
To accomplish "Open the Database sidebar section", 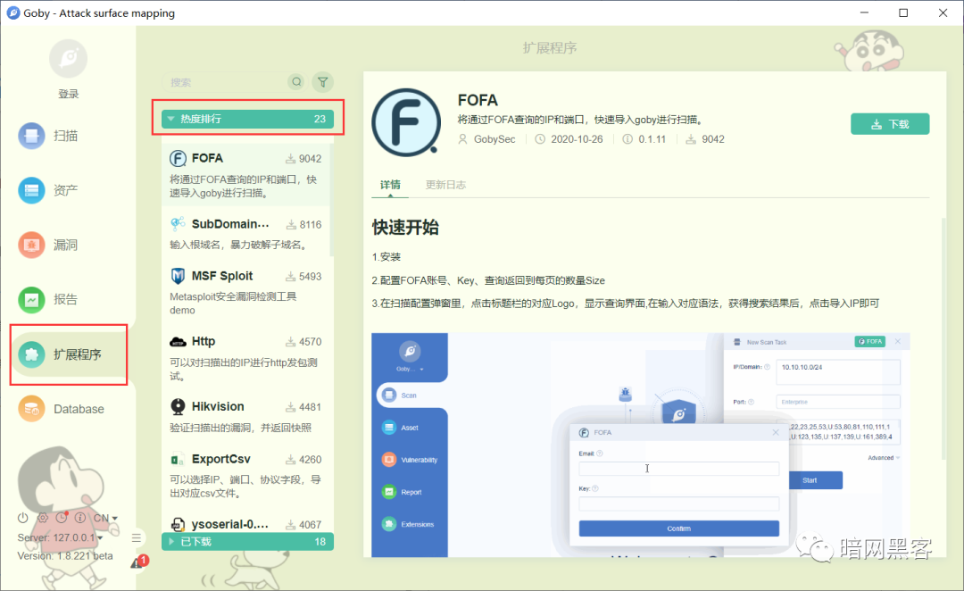I will point(61,409).
